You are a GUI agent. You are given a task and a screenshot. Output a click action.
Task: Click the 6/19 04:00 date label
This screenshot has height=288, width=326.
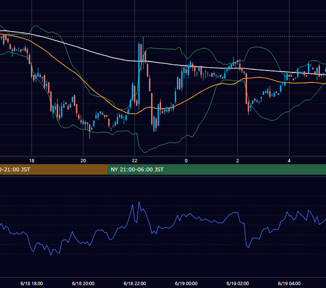click(289, 283)
